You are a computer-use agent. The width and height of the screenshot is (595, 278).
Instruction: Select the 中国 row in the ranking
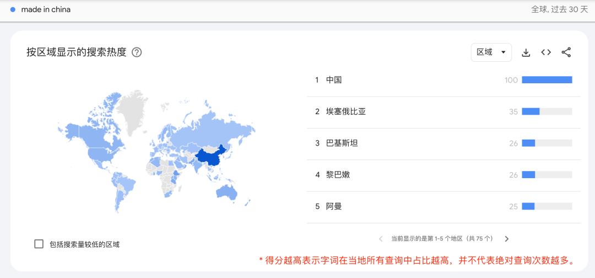443,80
